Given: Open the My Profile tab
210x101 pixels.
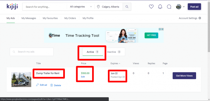Looking at the screenshot, I should 88,18.
